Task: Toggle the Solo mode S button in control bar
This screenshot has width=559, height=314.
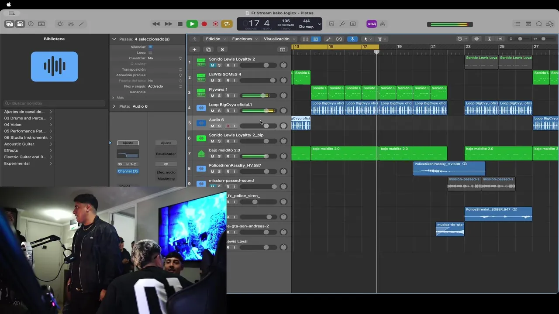Action: pos(353,24)
